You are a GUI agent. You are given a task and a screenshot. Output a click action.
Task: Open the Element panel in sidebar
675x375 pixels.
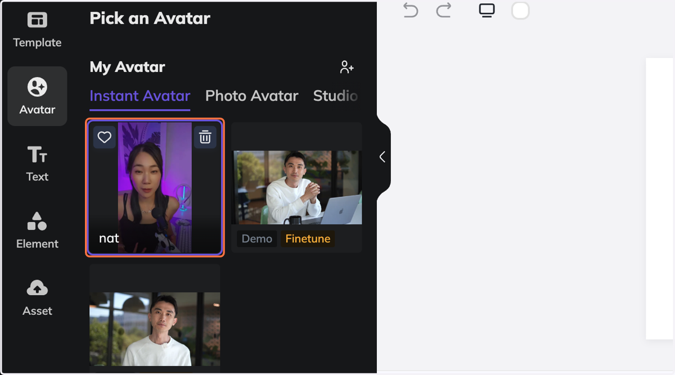point(37,231)
